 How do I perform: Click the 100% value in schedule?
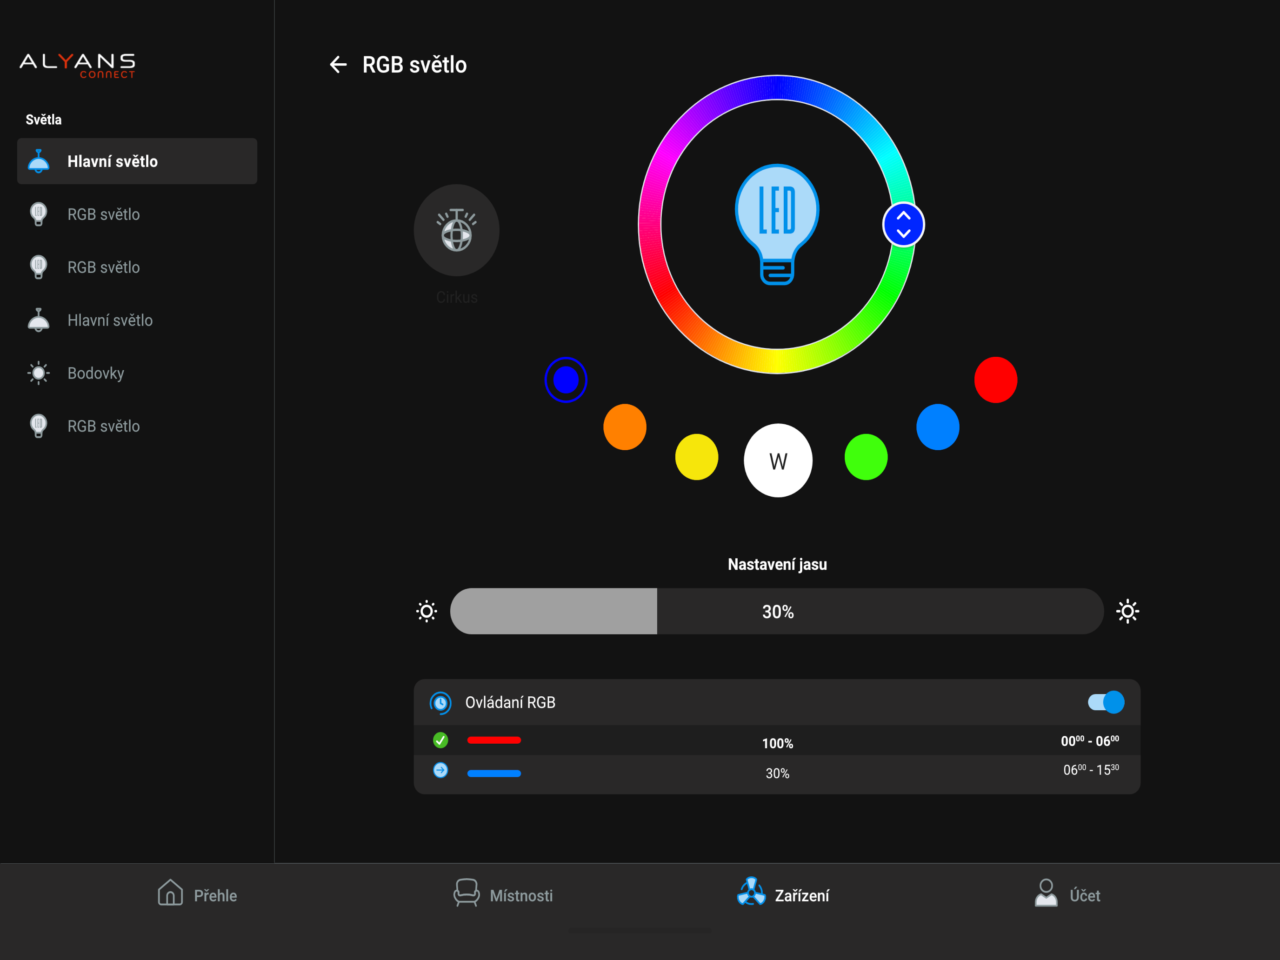[x=777, y=744]
